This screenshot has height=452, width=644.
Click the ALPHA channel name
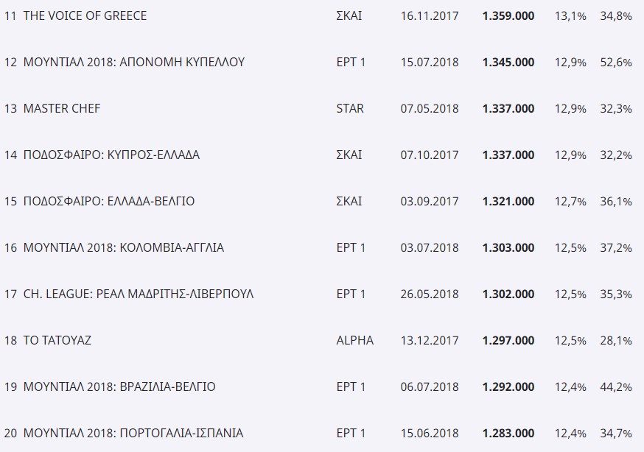point(355,340)
